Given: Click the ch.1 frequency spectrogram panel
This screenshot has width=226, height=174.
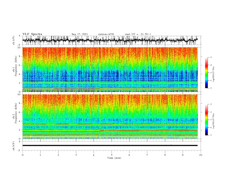Looking at the screenshot, I should [x=110, y=69].
